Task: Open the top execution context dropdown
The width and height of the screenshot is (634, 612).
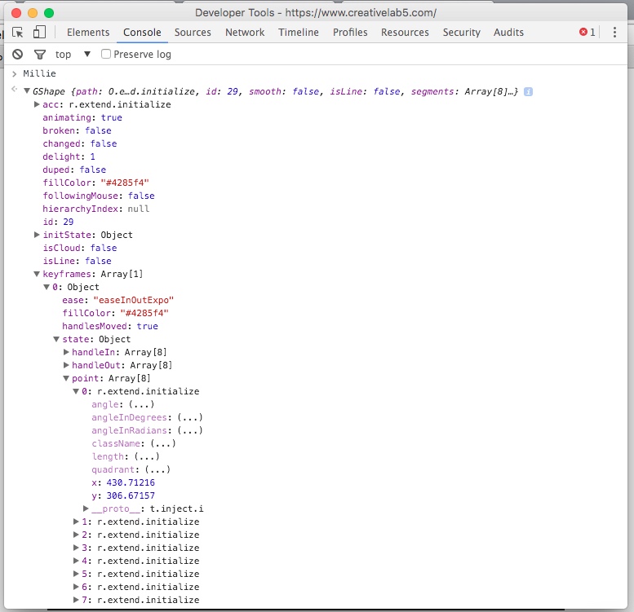Action: pos(73,54)
